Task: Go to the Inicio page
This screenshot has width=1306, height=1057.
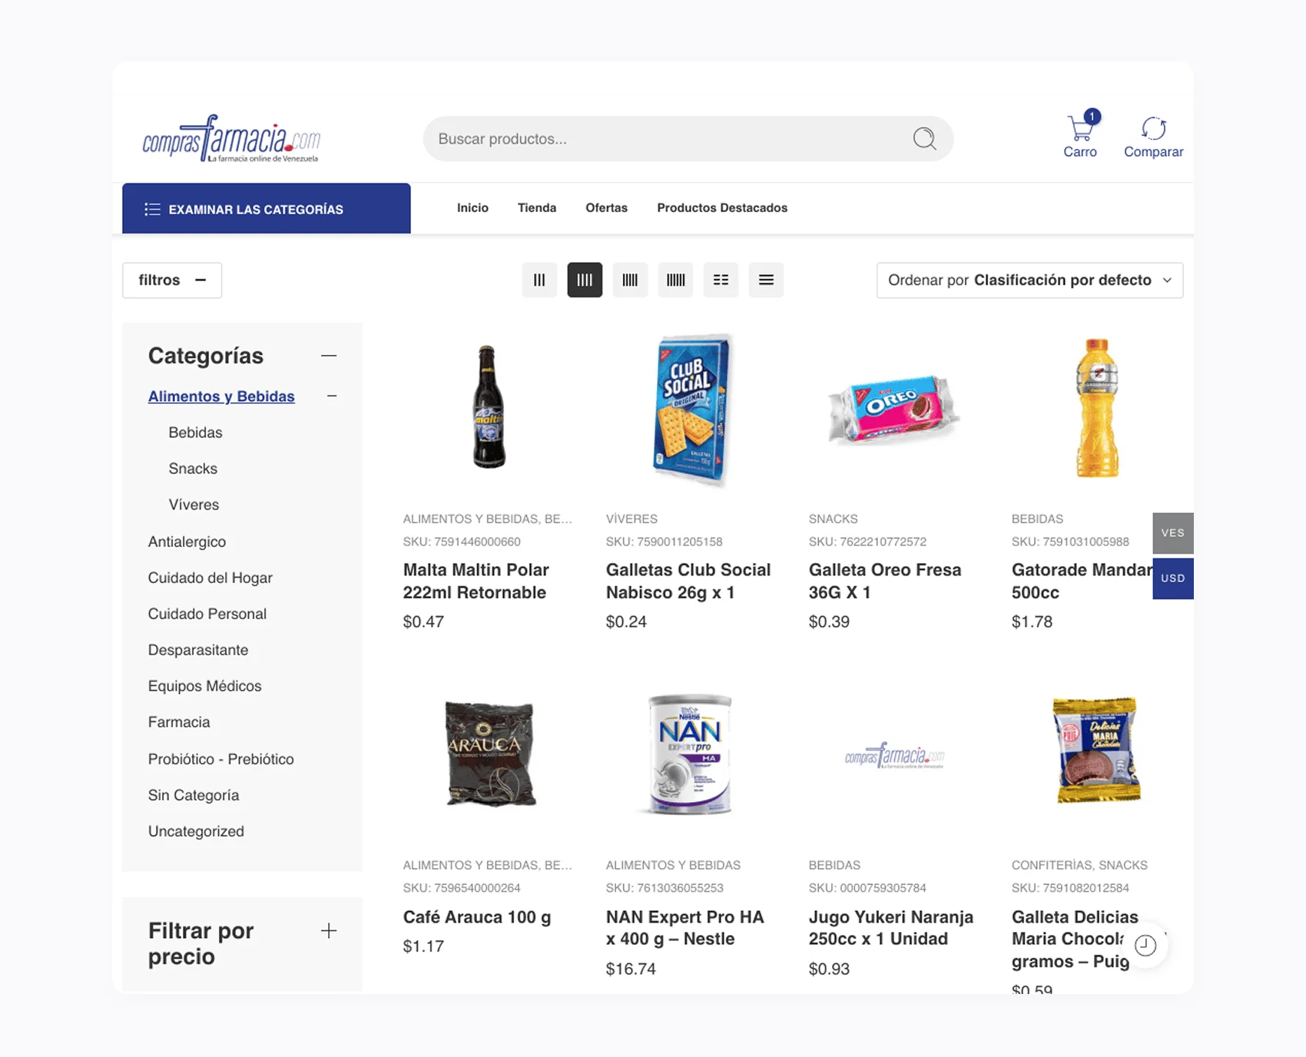Action: (x=472, y=207)
